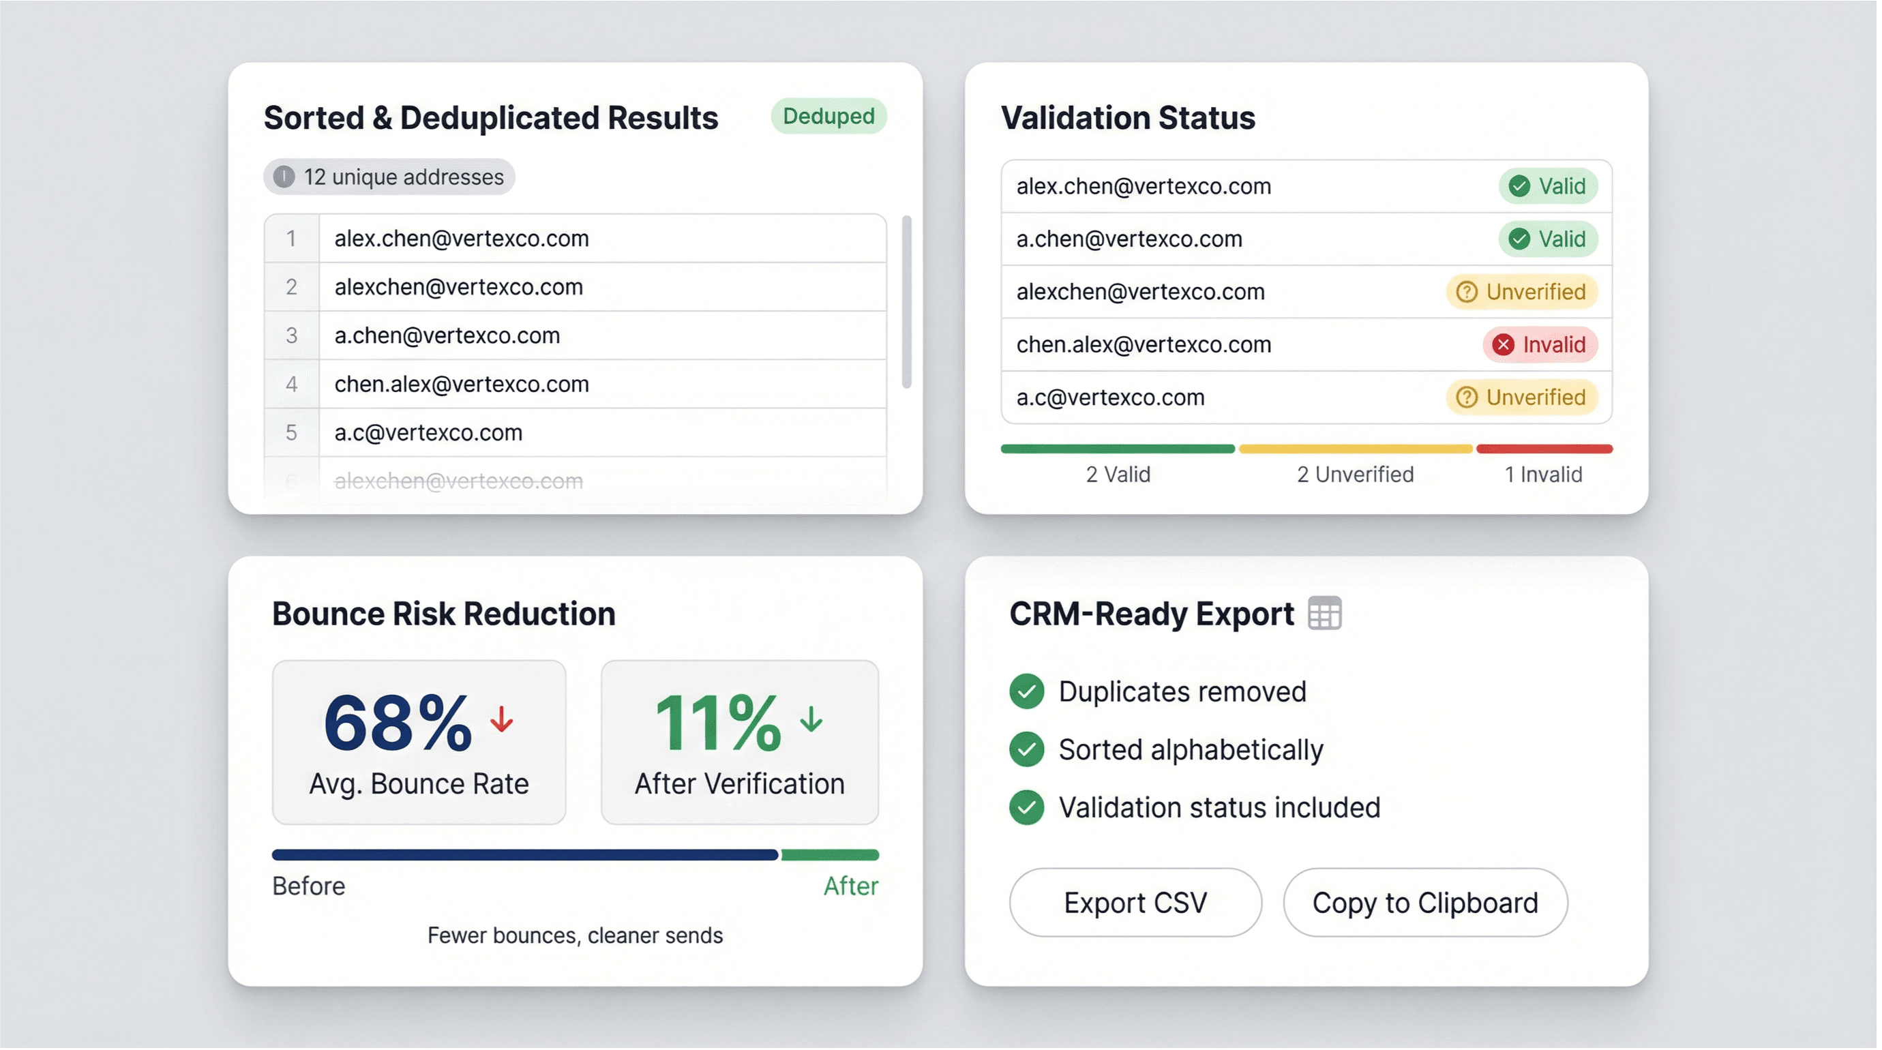The height and width of the screenshot is (1050, 1882).
Task: Select row 4 chen.alex@vertexco.com in results
Action: (x=462, y=385)
